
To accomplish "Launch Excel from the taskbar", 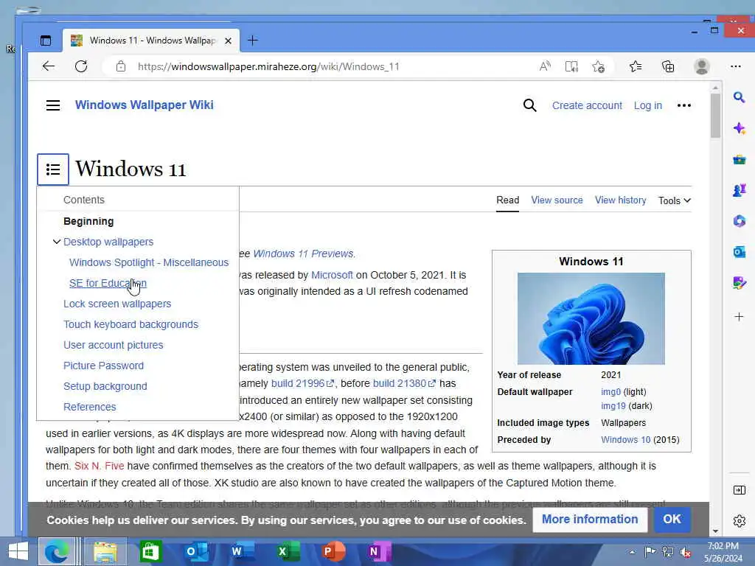I will click(288, 552).
